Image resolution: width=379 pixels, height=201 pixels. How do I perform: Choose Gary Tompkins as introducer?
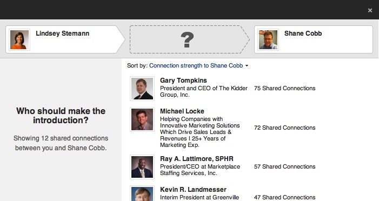pyautogui.click(x=183, y=81)
